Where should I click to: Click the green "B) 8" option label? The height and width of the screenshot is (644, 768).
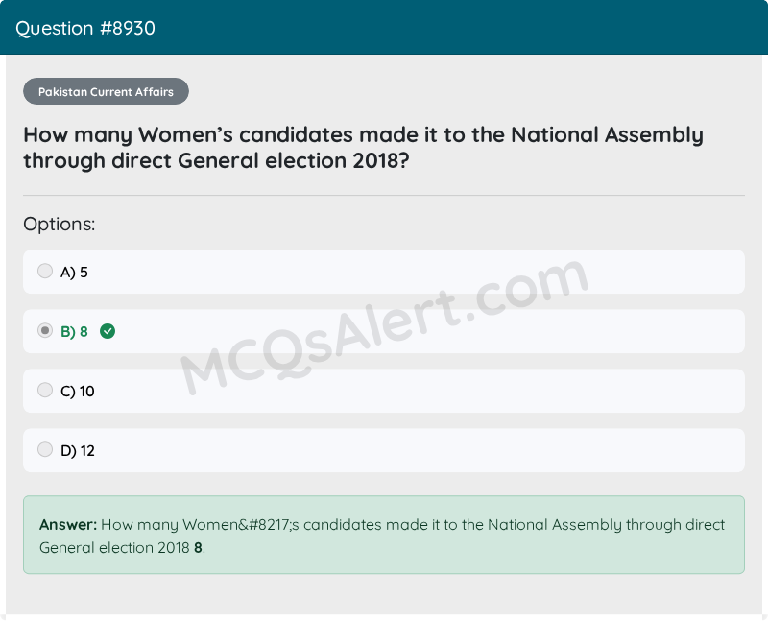click(x=74, y=332)
